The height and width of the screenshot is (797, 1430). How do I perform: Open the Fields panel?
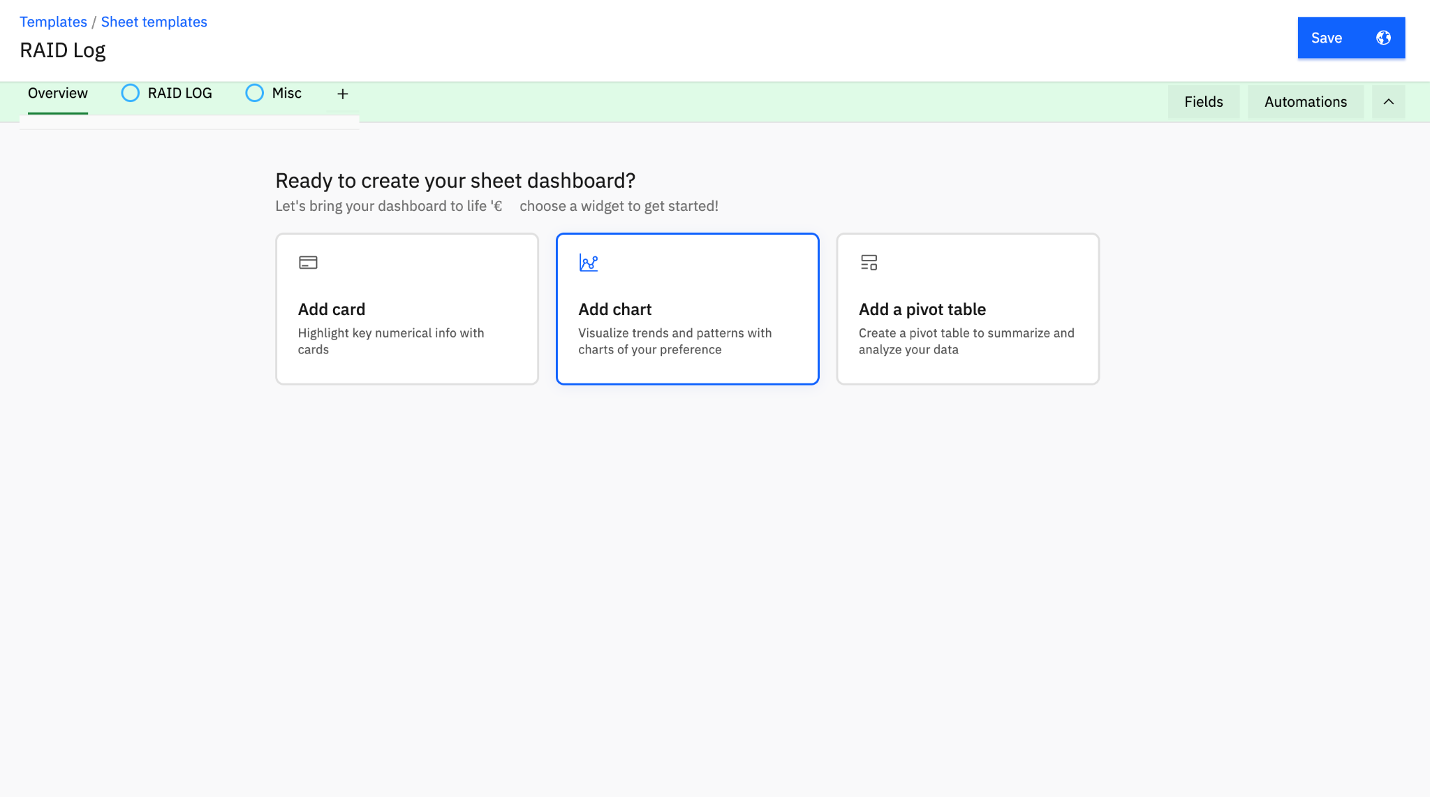[x=1203, y=102]
